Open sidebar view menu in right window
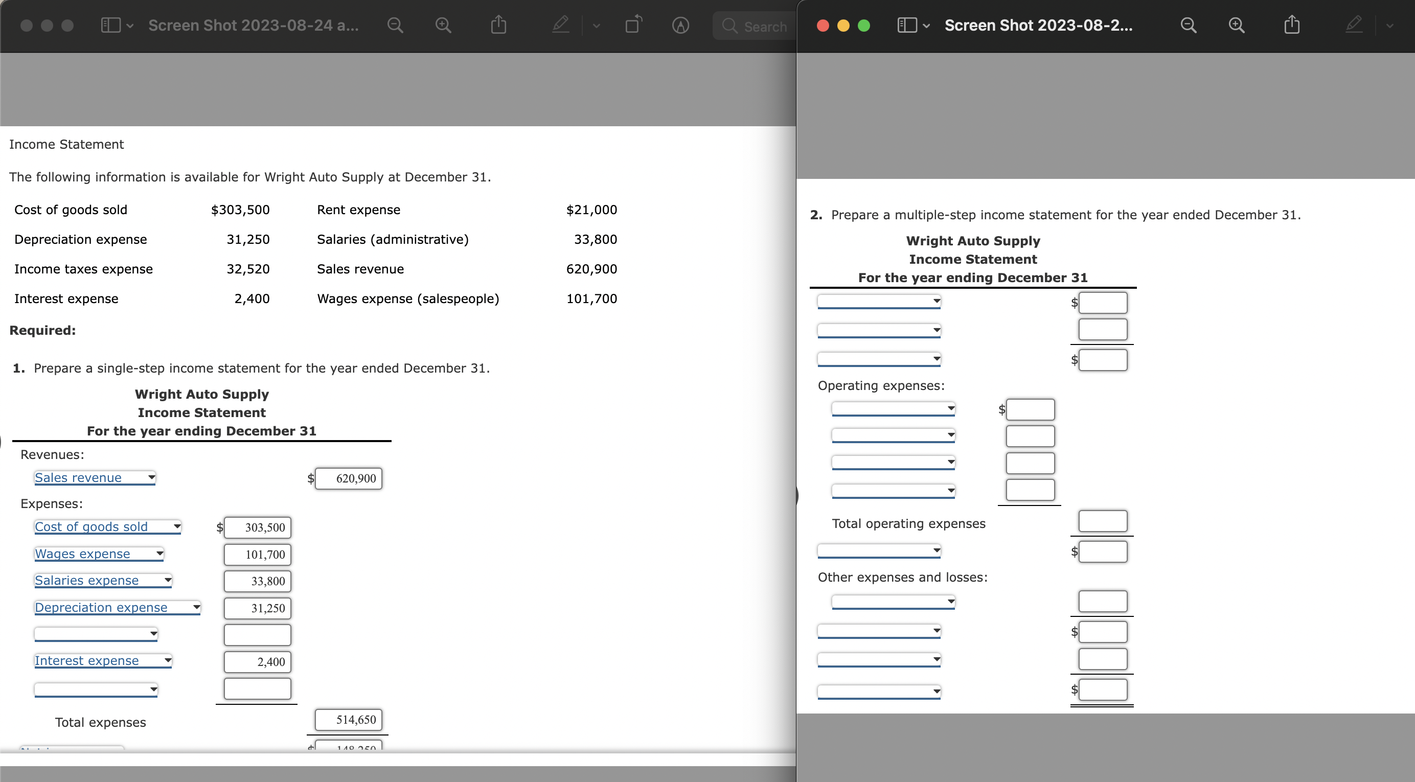The image size is (1415, 782). pyautogui.click(x=913, y=25)
